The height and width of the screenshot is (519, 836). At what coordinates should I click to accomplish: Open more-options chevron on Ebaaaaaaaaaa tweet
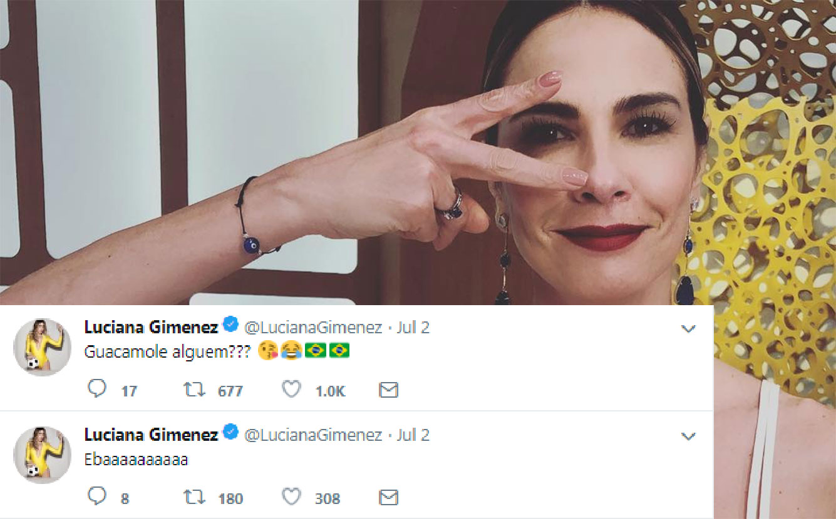tap(688, 436)
